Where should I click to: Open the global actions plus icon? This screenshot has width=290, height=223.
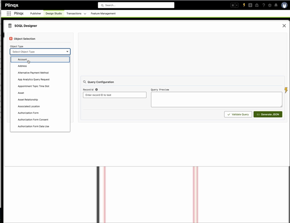(250, 5)
